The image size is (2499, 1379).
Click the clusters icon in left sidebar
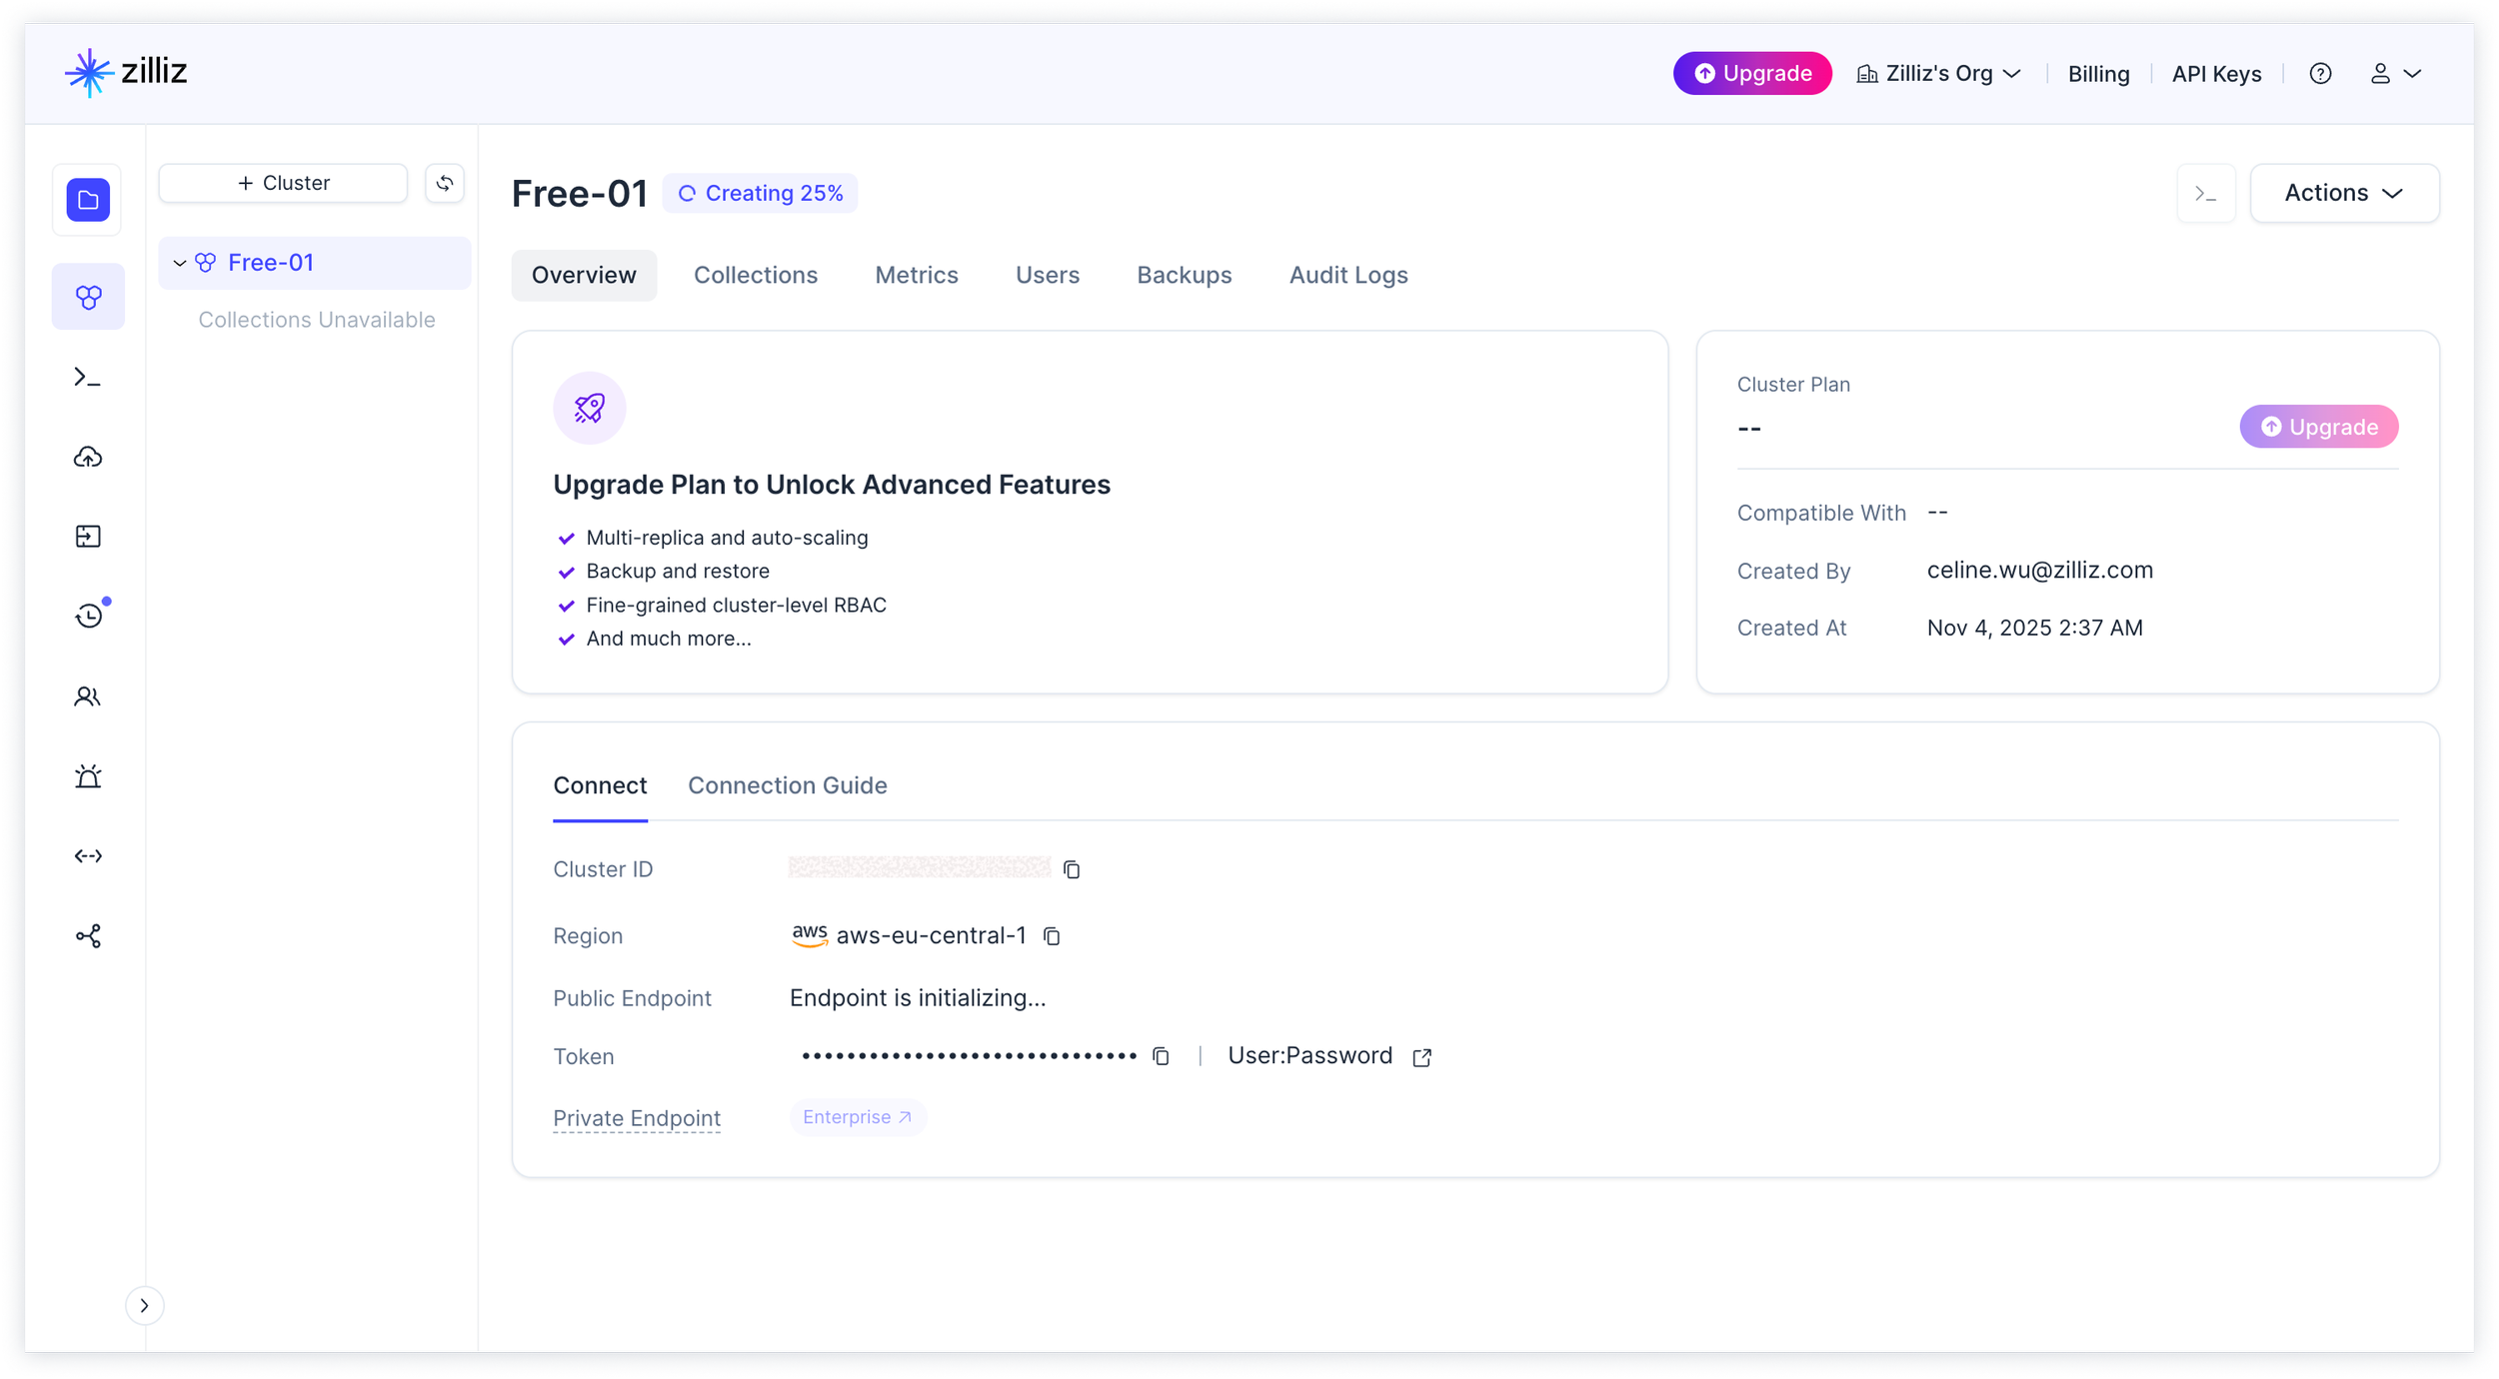coord(88,297)
